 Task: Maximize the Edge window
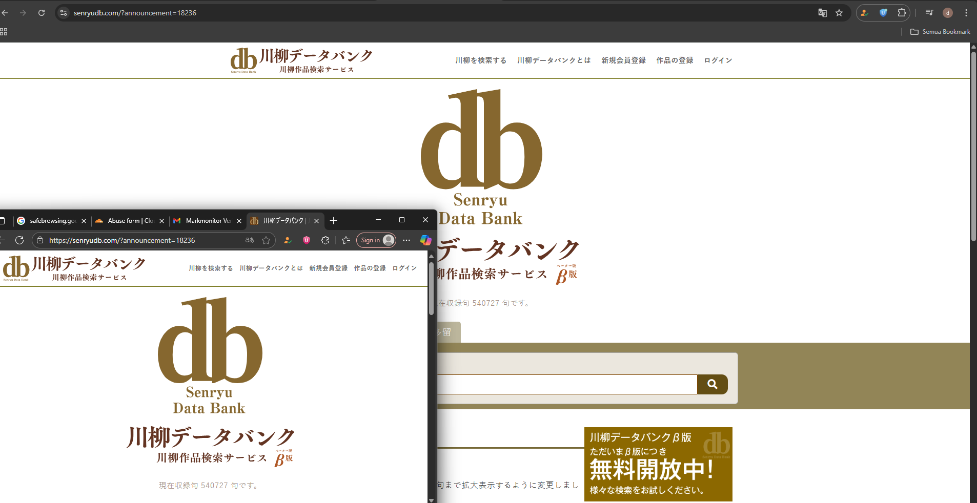point(402,220)
